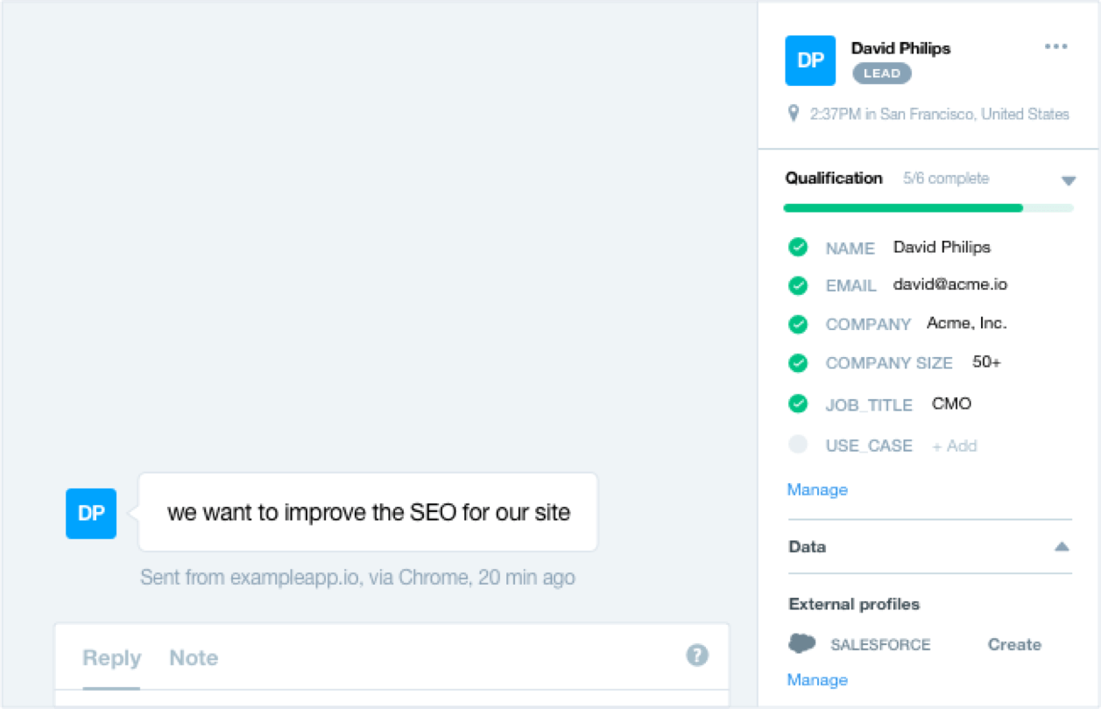The width and height of the screenshot is (1101, 709).
Task: Open the David Philips options menu (ellipsis)
Action: pyautogui.click(x=1055, y=46)
